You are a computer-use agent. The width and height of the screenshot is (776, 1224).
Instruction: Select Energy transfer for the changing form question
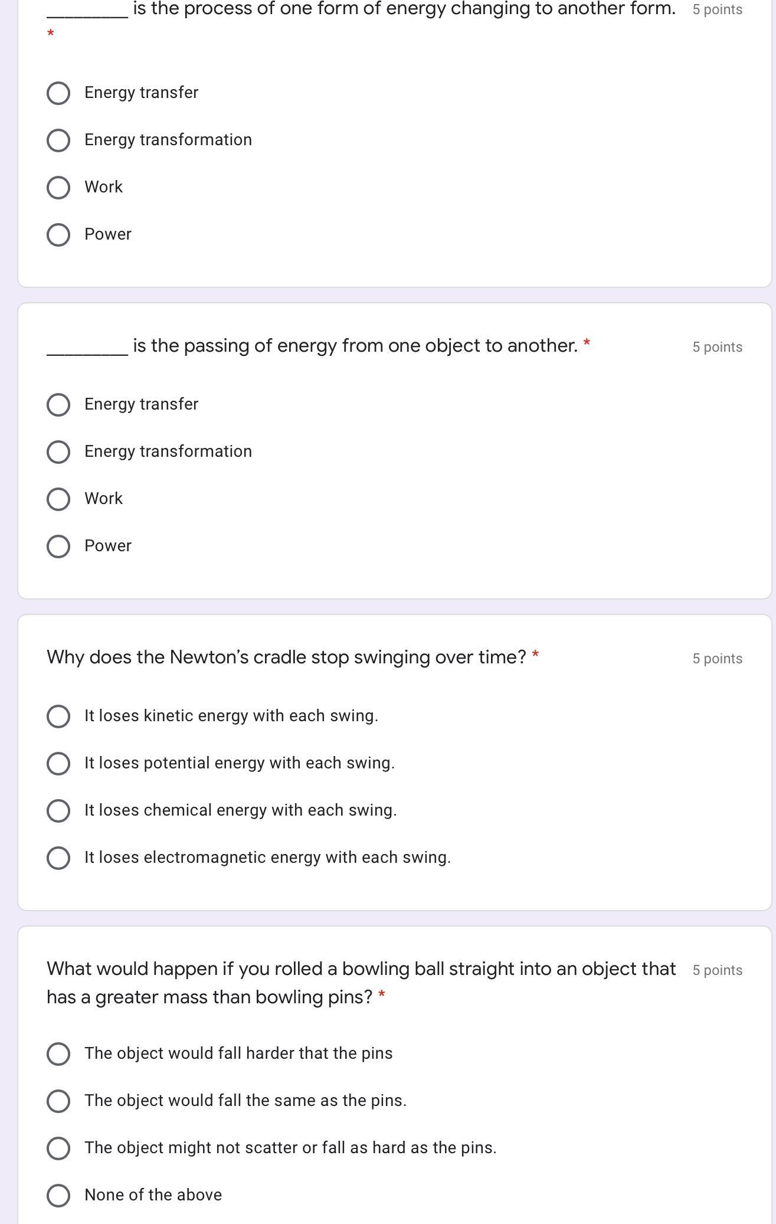[58, 93]
